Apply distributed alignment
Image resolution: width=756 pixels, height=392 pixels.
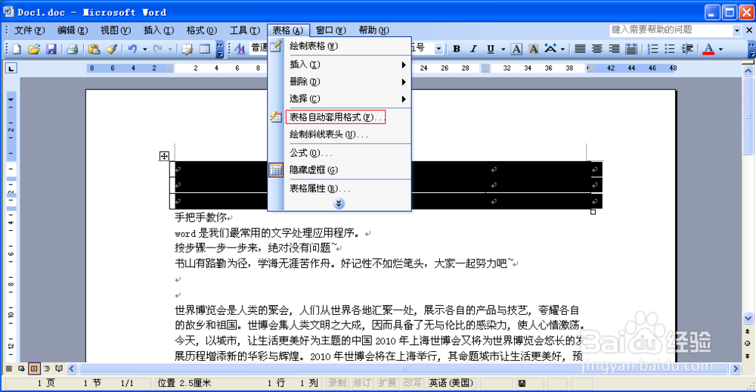(x=631, y=48)
